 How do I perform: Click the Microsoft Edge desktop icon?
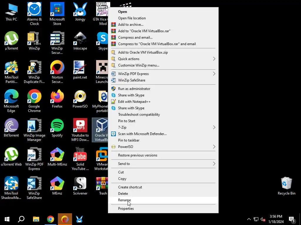click(11, 101)
